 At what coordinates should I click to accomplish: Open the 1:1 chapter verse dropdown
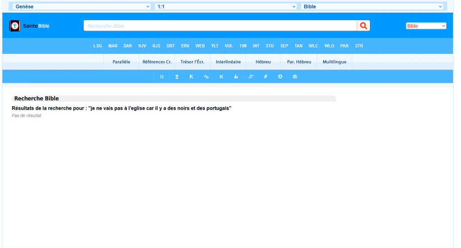point(226,6)
